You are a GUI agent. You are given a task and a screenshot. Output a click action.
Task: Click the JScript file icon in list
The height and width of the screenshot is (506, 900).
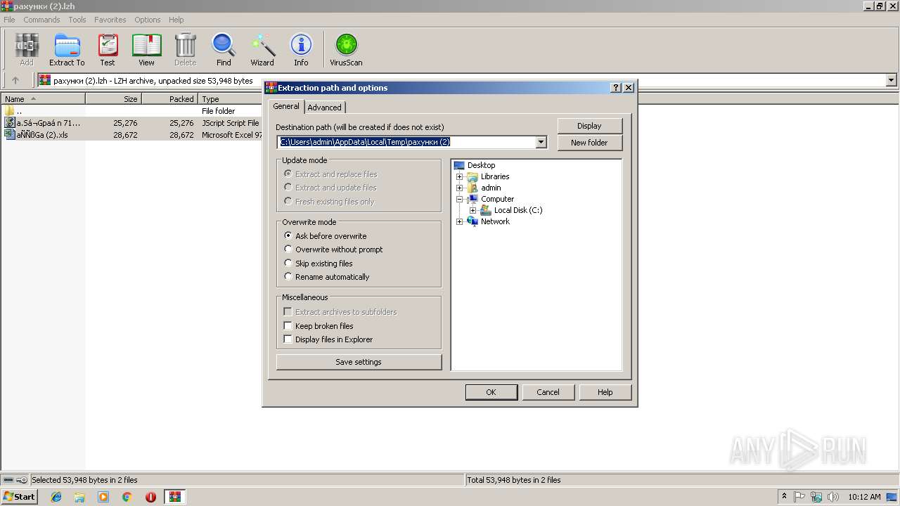coord(10,122)
